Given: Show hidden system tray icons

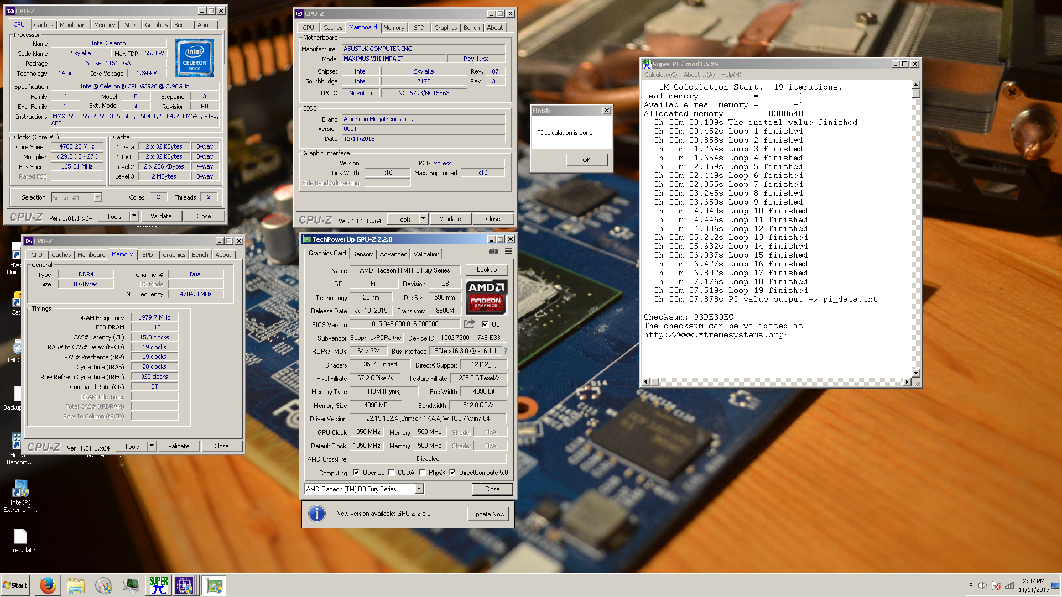Looking at the screenshot, I should click(x=971, y=585).
